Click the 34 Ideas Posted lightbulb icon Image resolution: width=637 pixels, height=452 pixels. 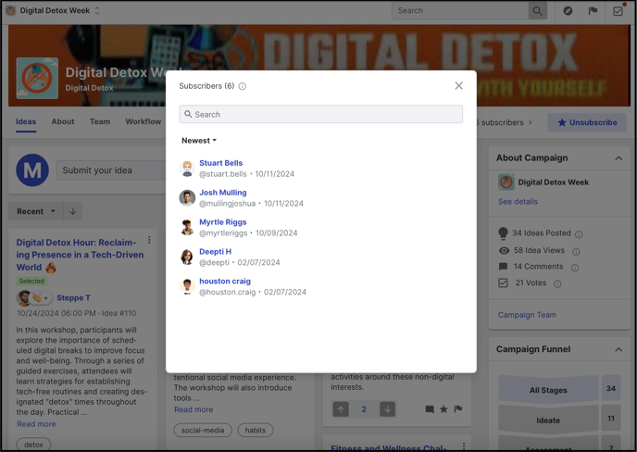(503, 233)
